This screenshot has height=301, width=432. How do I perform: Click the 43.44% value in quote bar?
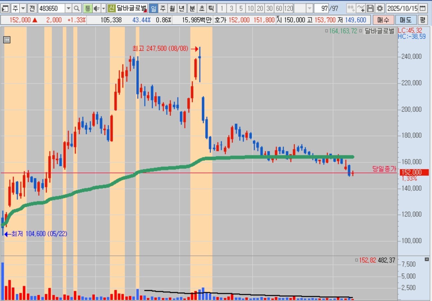tap(141, 20)
